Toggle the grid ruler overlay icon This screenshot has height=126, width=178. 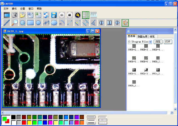click(x=86, y=15)
